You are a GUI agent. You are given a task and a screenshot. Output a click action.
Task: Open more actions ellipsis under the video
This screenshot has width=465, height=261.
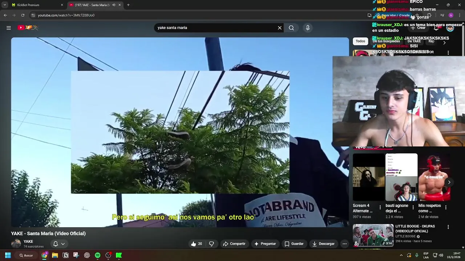coord(344,244)
